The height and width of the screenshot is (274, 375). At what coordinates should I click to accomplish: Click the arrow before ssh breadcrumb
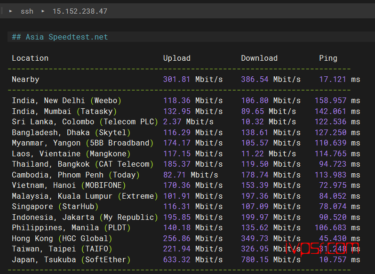click(x=10, y=11)
